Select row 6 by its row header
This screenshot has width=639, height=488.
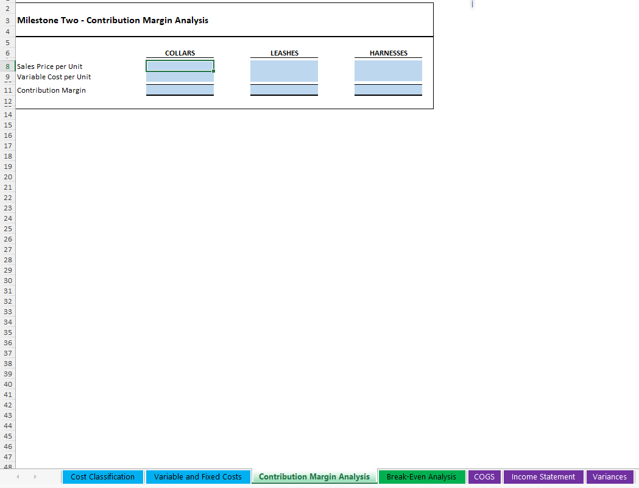point(8,53)
